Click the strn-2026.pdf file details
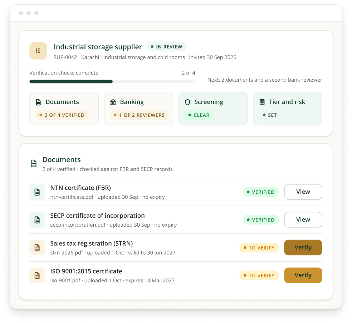Image resolution: width=352 pixels, height=323 pixels. click(x=113, y=253)
